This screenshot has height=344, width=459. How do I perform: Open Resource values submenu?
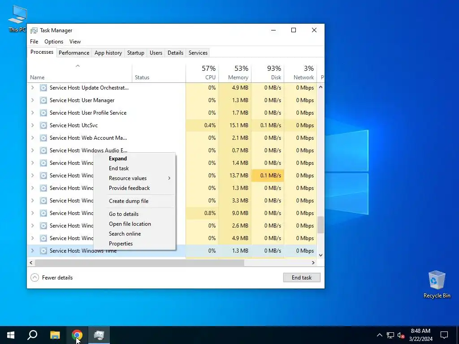134,178
